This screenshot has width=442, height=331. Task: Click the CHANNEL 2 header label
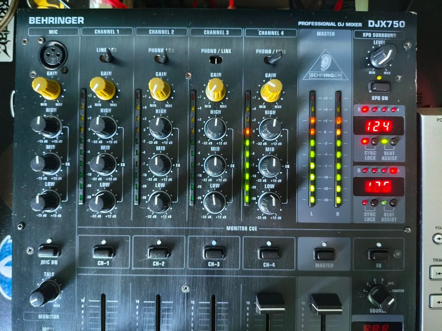click(x=161, y=32)
